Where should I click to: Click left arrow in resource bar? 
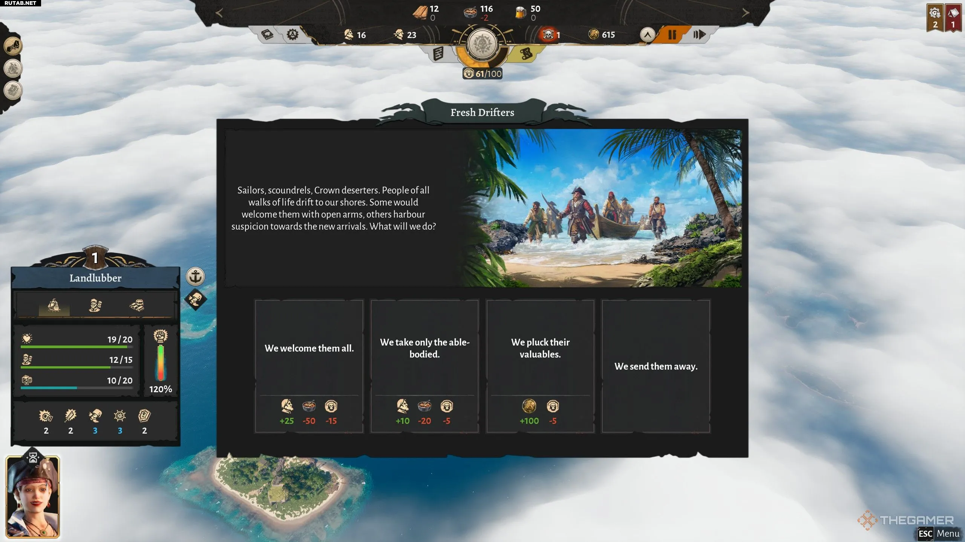coord(219,13)
